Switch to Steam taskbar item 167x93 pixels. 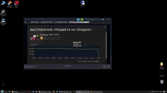click(x=82, y=92)
